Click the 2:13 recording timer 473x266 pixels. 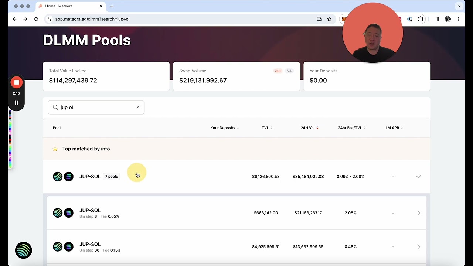coord(16,93)
